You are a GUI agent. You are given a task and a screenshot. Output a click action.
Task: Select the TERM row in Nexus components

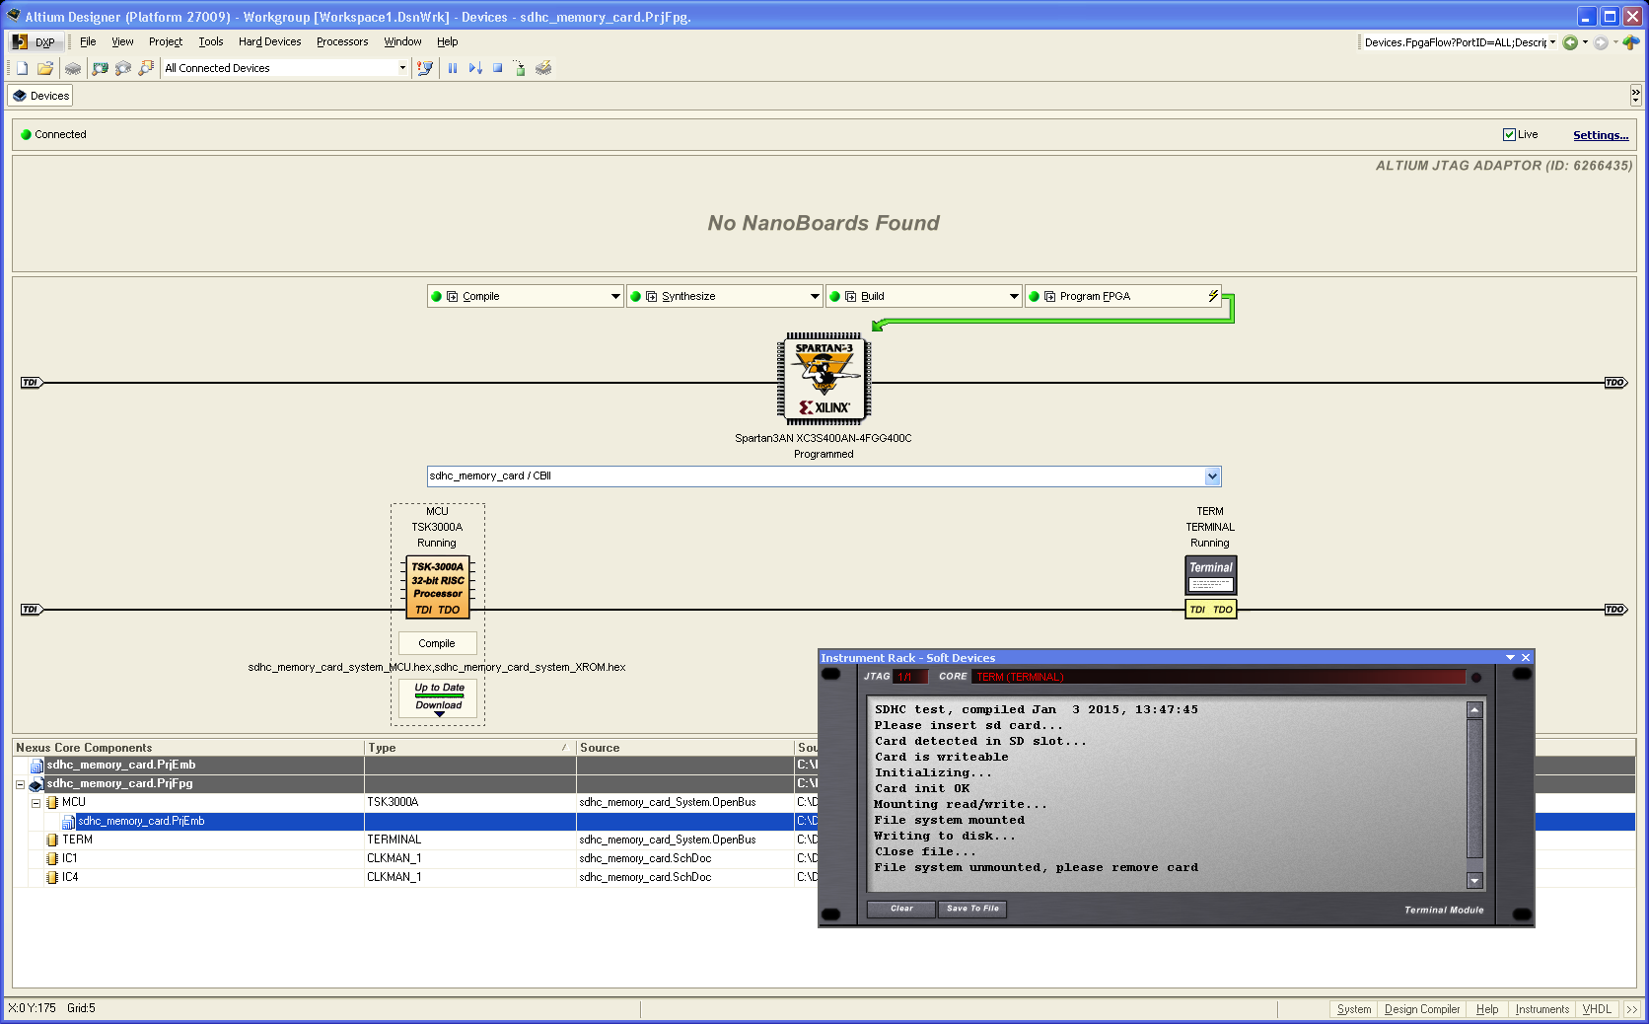coord(414,841)
